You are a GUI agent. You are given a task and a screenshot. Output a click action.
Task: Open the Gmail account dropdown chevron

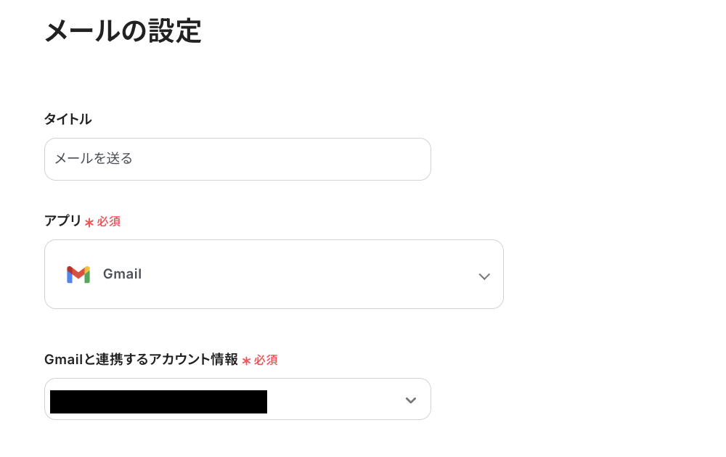click(410, 400)
